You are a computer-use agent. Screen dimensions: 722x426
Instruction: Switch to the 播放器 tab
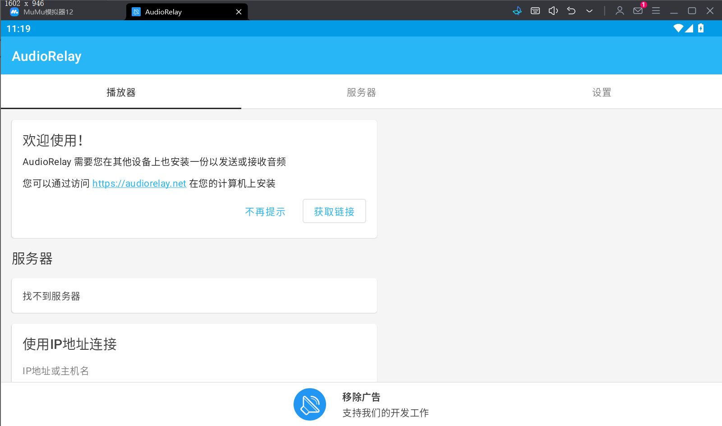coord(121,92)
